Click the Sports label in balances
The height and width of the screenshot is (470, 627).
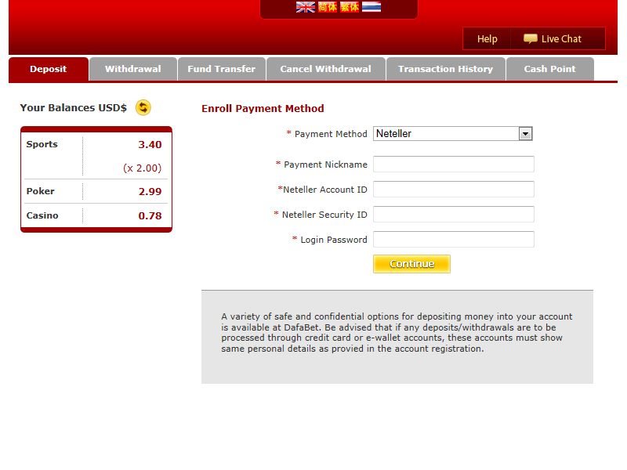(42, 144)
